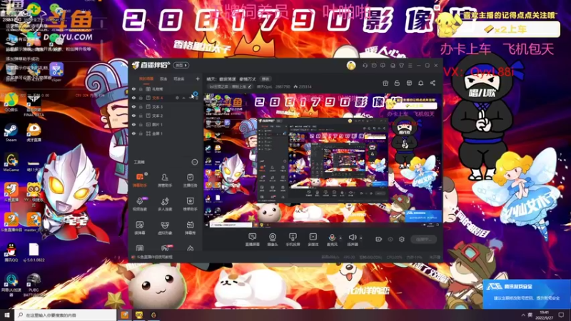Show hidden tray icons chevron in taskbar
Viewport: 571px width, 321px height.
click(x=523, y=315)
